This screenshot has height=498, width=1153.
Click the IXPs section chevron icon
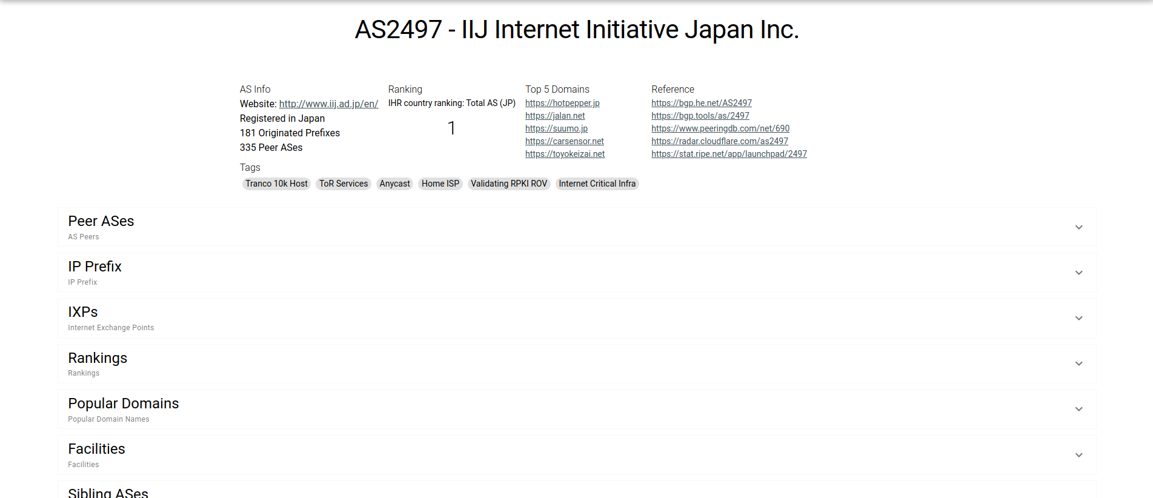[1078, 318]
